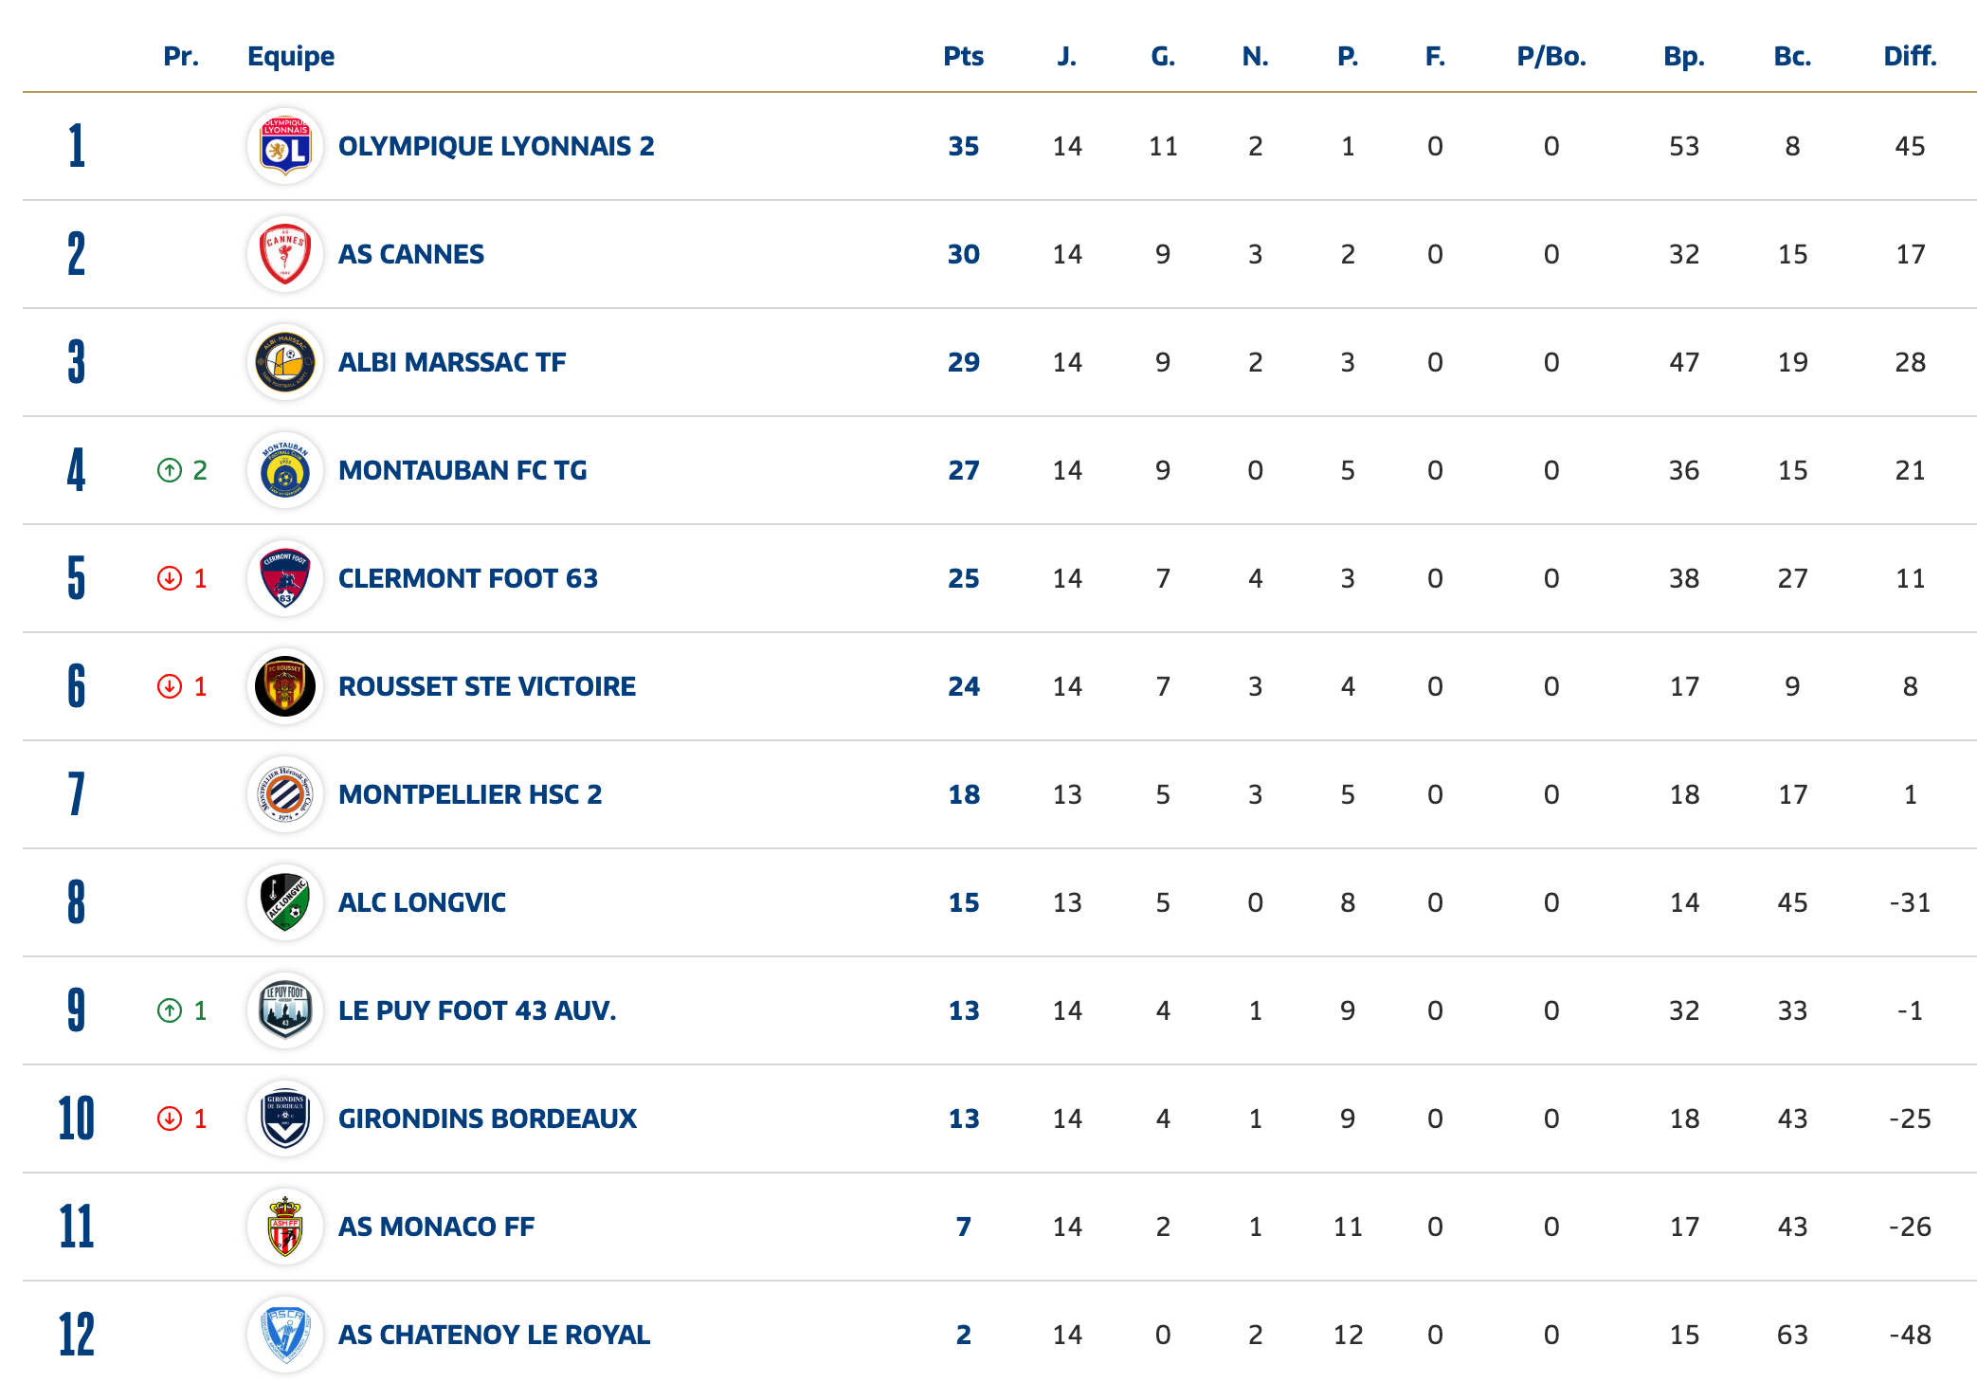
Task: Click the Clermont Foot 63 logo
Action: 285,578
